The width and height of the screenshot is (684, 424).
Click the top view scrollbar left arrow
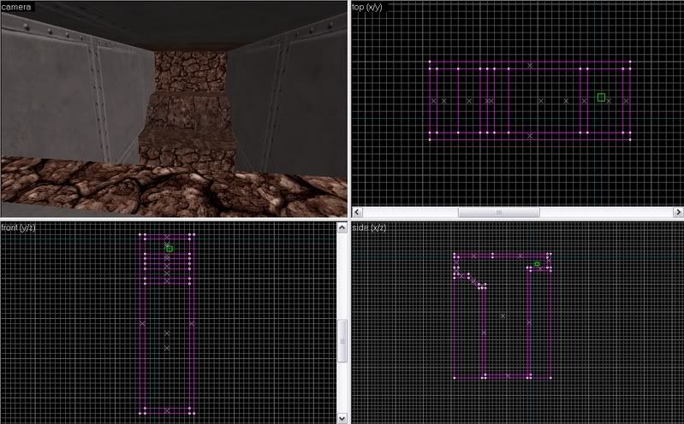[x=358, y=212]
